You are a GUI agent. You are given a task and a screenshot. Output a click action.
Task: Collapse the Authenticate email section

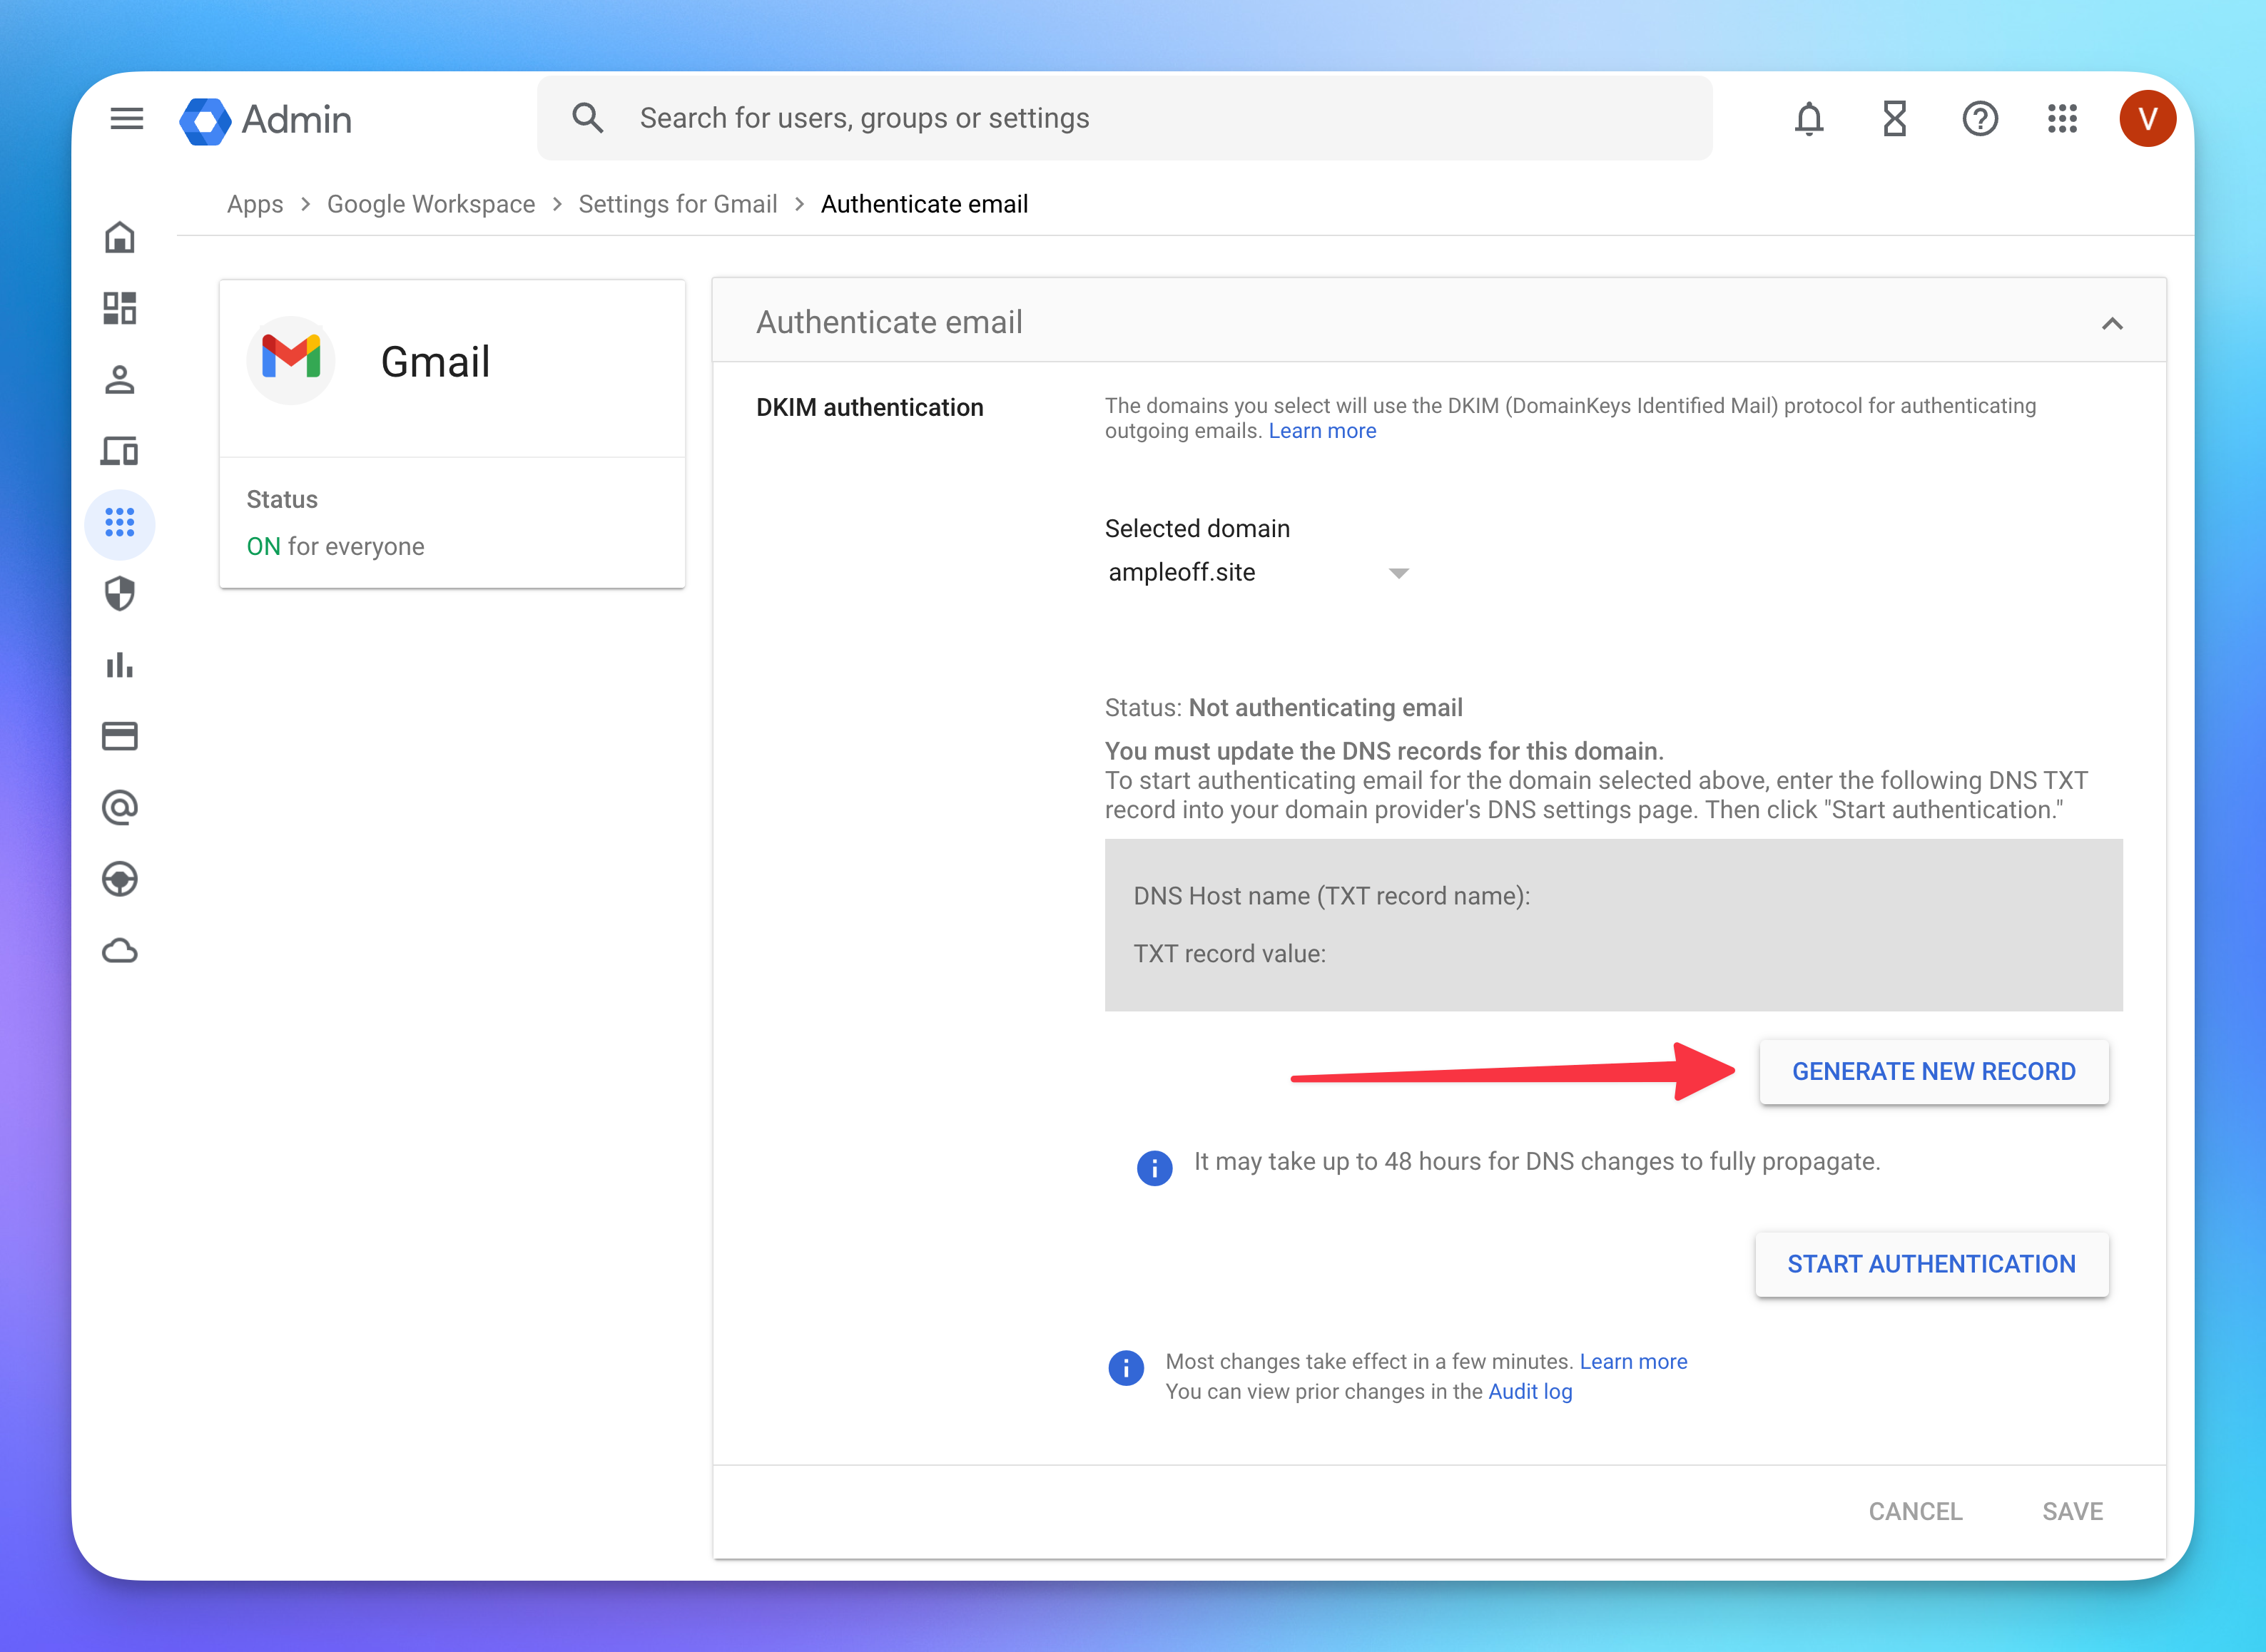point(2112,323)
